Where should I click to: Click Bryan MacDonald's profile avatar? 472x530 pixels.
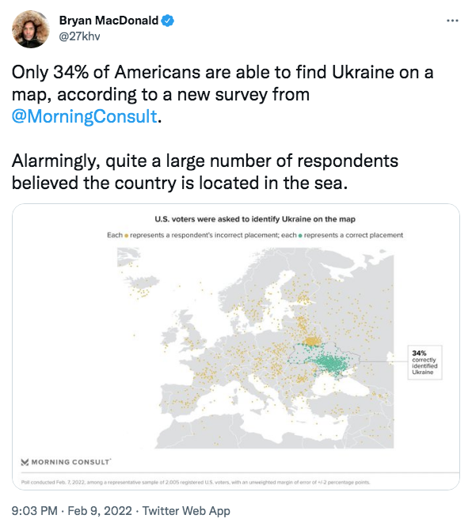coord(30,28)
